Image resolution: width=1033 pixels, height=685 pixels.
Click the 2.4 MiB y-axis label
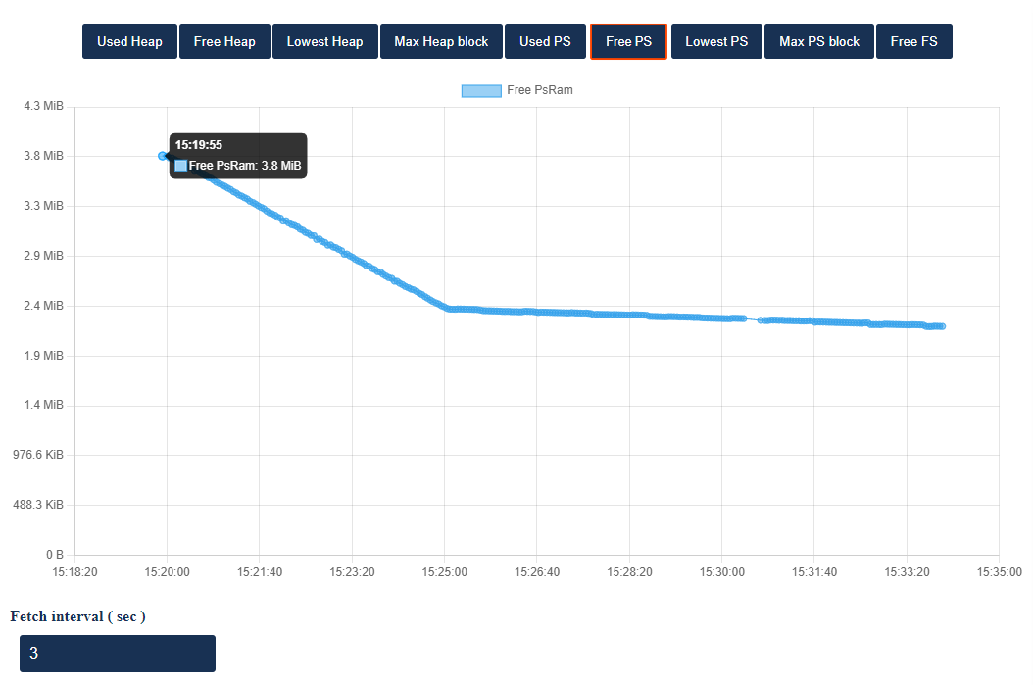tap(43, 306)
